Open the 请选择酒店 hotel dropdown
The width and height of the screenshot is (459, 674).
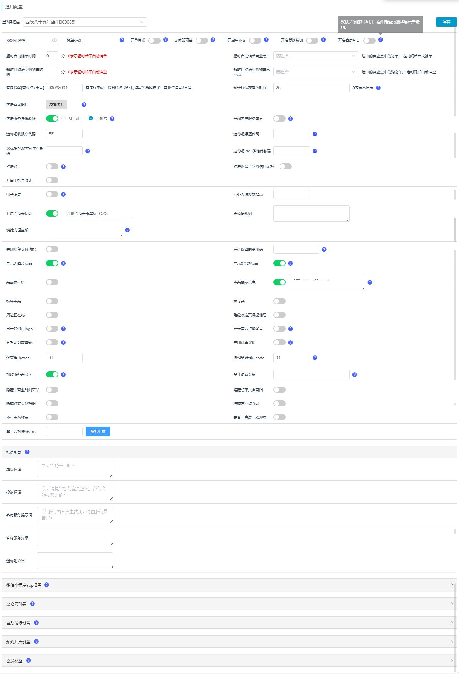(x=85, y=22)
